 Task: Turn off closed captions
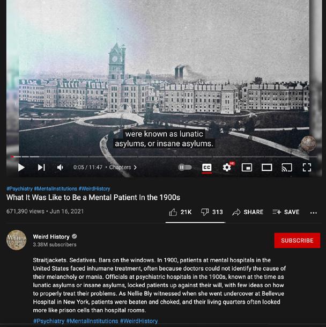[207, 167]
